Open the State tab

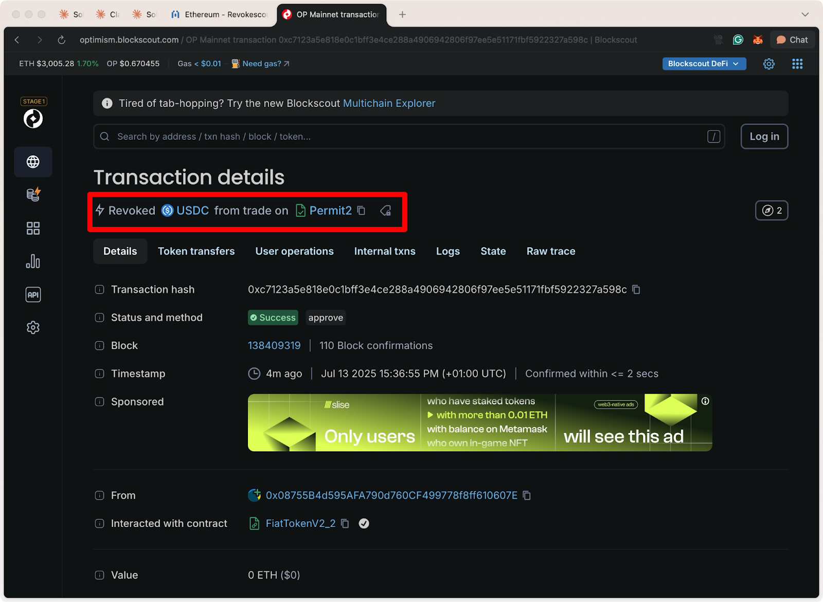[x=493, y=251]
